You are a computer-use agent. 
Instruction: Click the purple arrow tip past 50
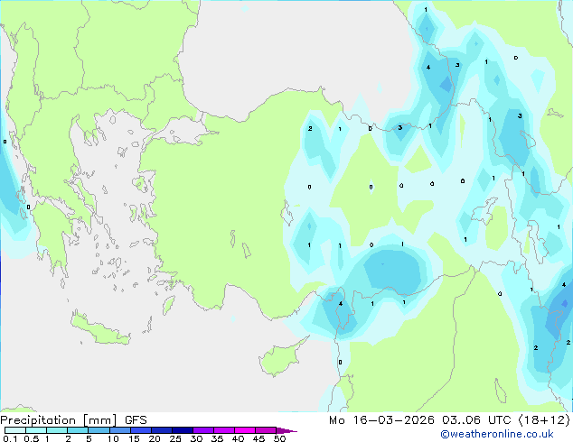tap(286, 430)
